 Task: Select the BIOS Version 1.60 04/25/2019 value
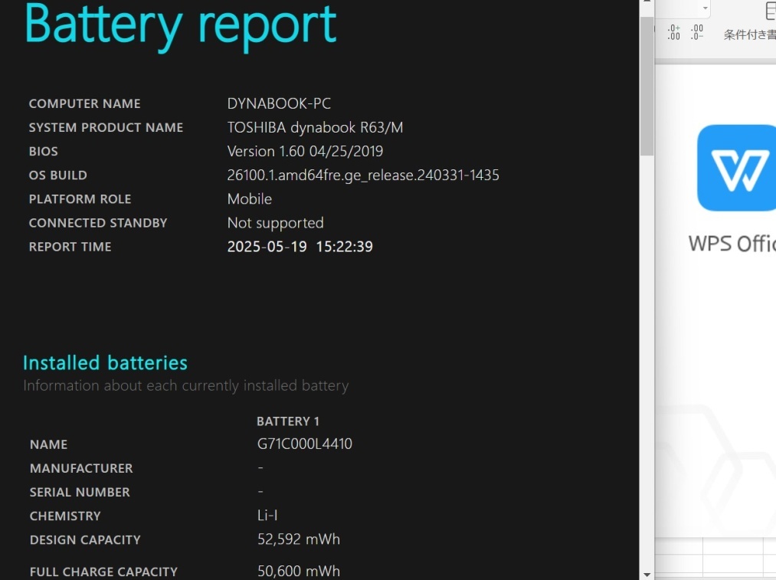pos(305,152)
